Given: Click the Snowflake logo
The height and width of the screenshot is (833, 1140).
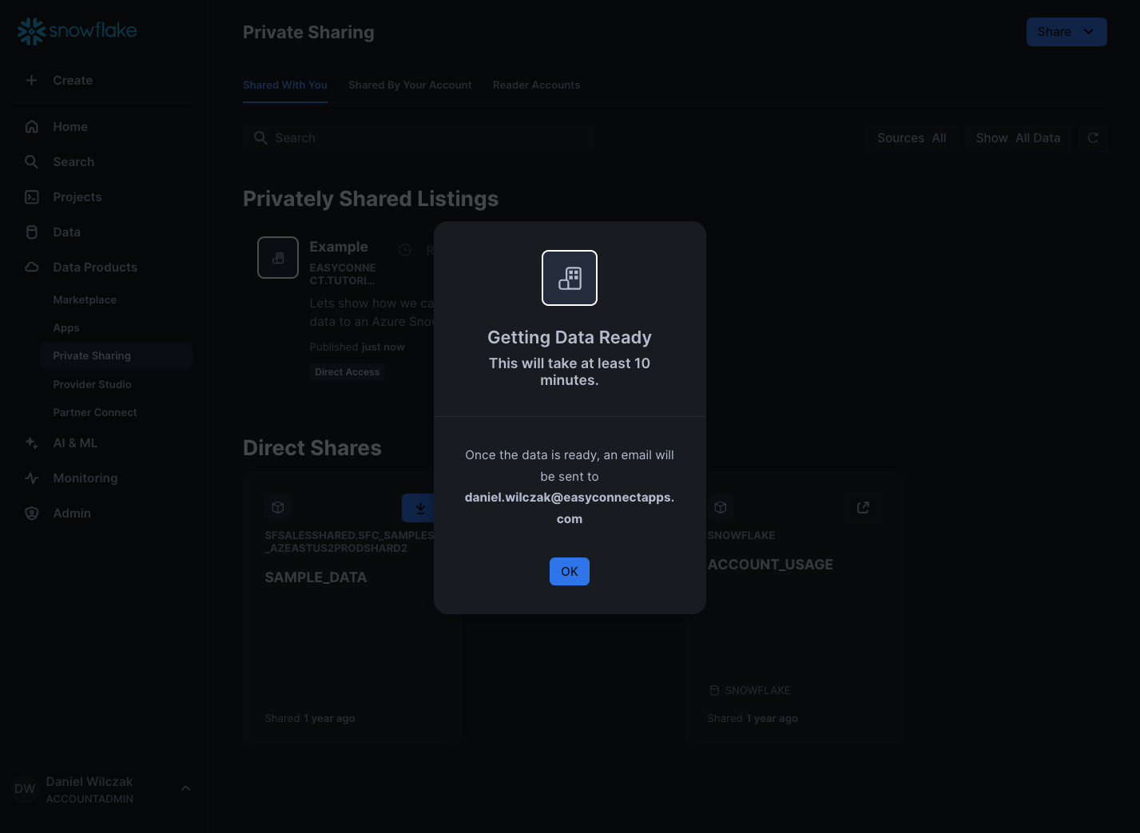Looking at the screenshot, I should (77, 31).
